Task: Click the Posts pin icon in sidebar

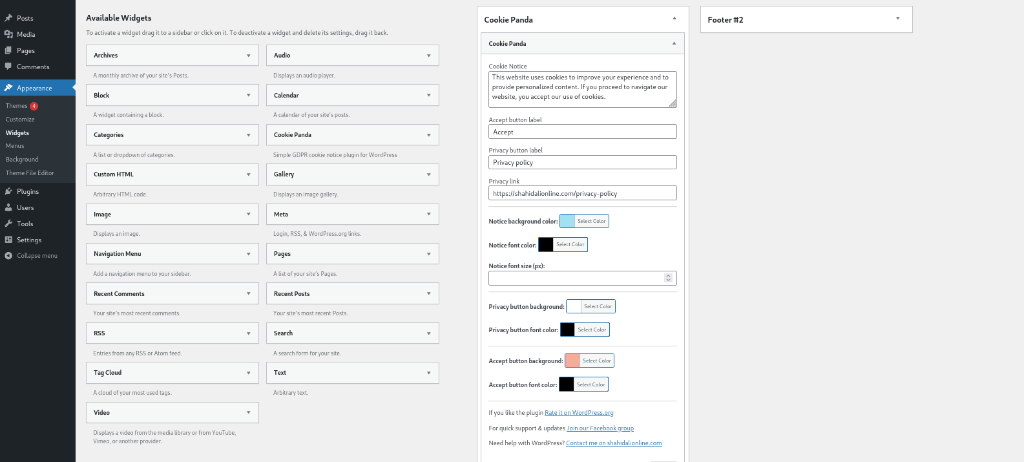Action: click(x=8, y=18)
